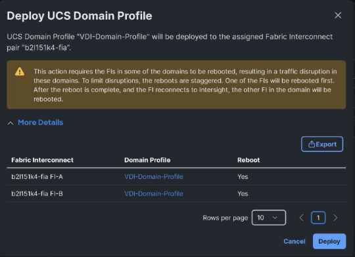Viewport: 355px width, 257px height.
Task: Click the Deploy UCS Domain Profile title
Action: pos(80,16)
